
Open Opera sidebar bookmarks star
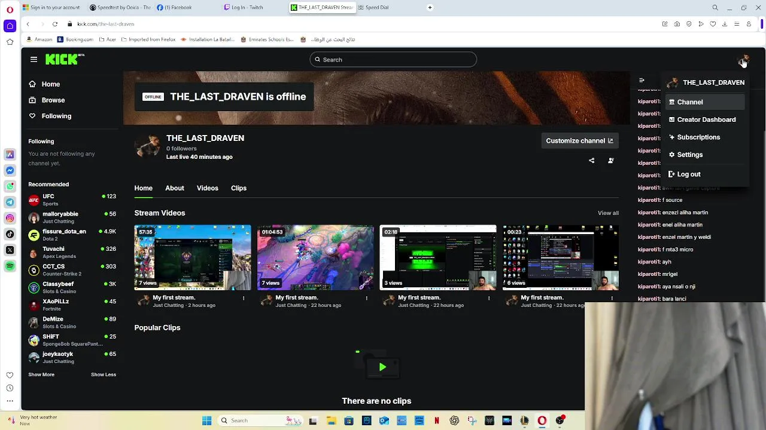[x=10, y=42]
